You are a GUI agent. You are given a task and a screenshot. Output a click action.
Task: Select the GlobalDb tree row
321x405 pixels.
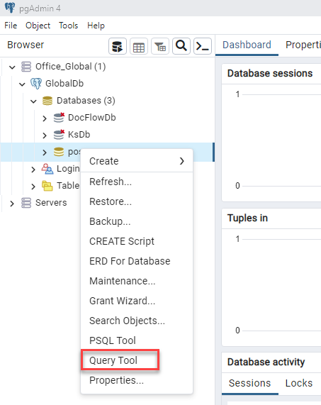[x=107, y=84]
